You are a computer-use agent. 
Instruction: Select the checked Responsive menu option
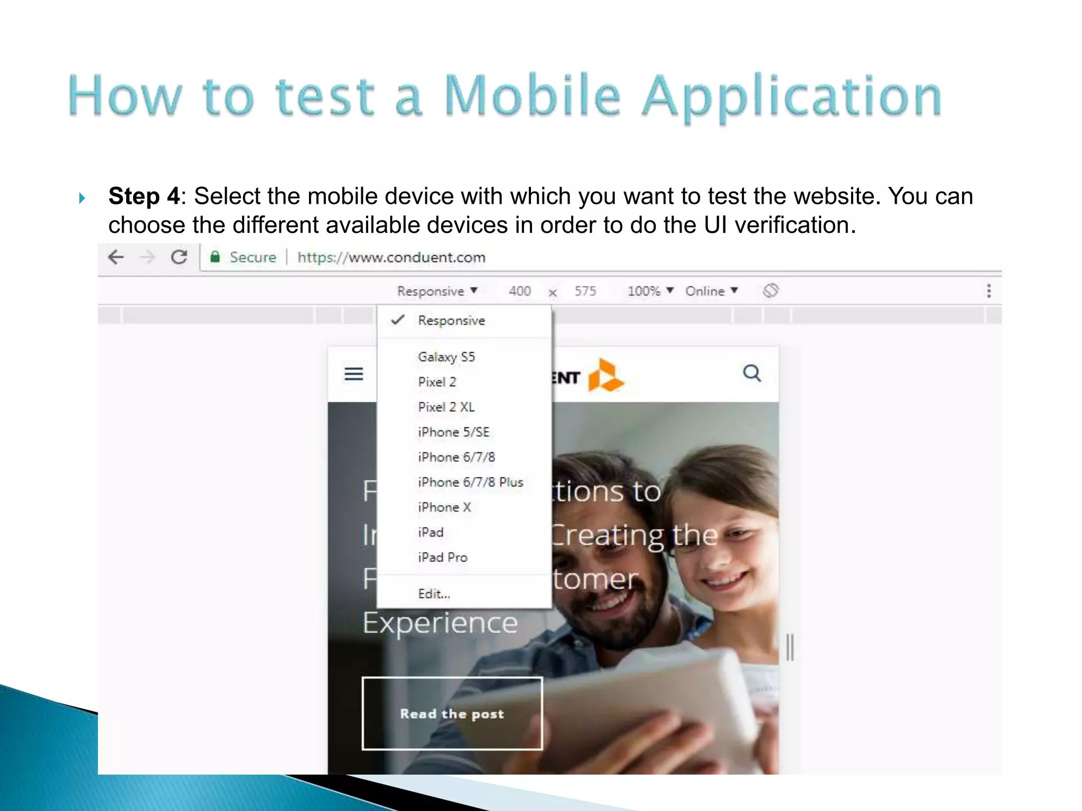[x=451, y=320]
